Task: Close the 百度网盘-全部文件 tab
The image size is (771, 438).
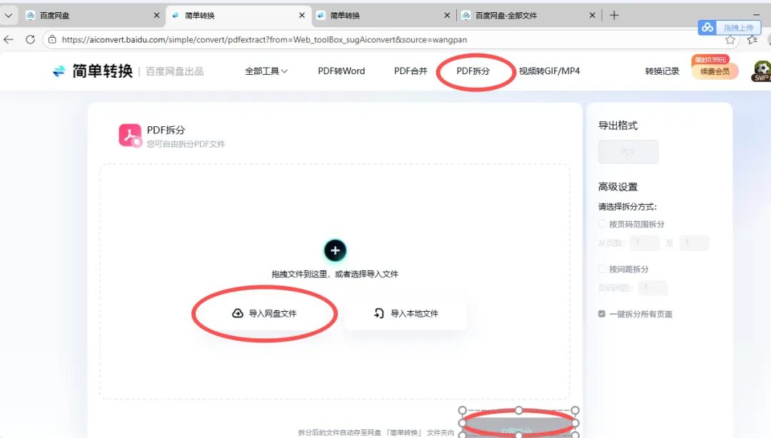Action: (x=592, y=15)
